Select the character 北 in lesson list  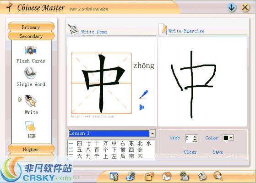[140, 144]
